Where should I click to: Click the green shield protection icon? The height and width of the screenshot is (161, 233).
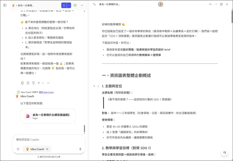click(75, 5)
